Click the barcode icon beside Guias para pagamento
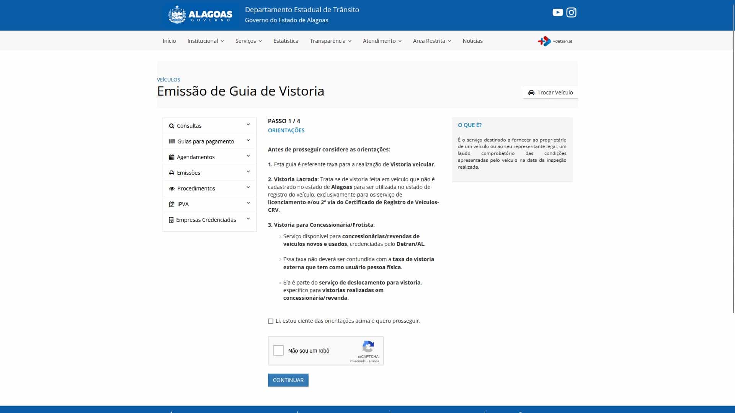This screenshot has width=735, height=413. 171,141
